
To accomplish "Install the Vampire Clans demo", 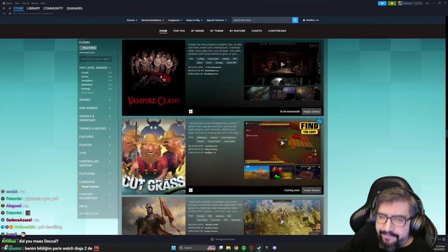I will coord(311,111).
